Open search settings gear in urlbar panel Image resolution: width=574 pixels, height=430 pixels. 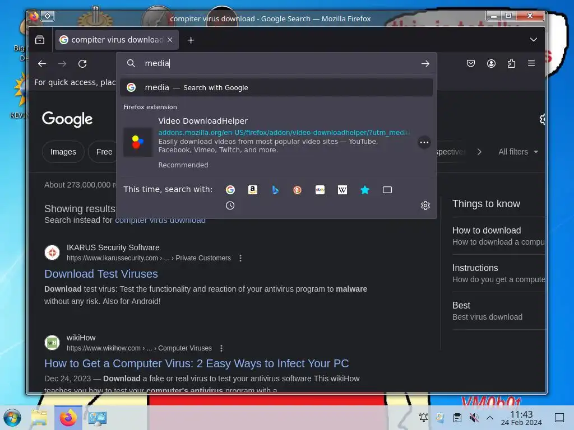[x=425, y=205]
